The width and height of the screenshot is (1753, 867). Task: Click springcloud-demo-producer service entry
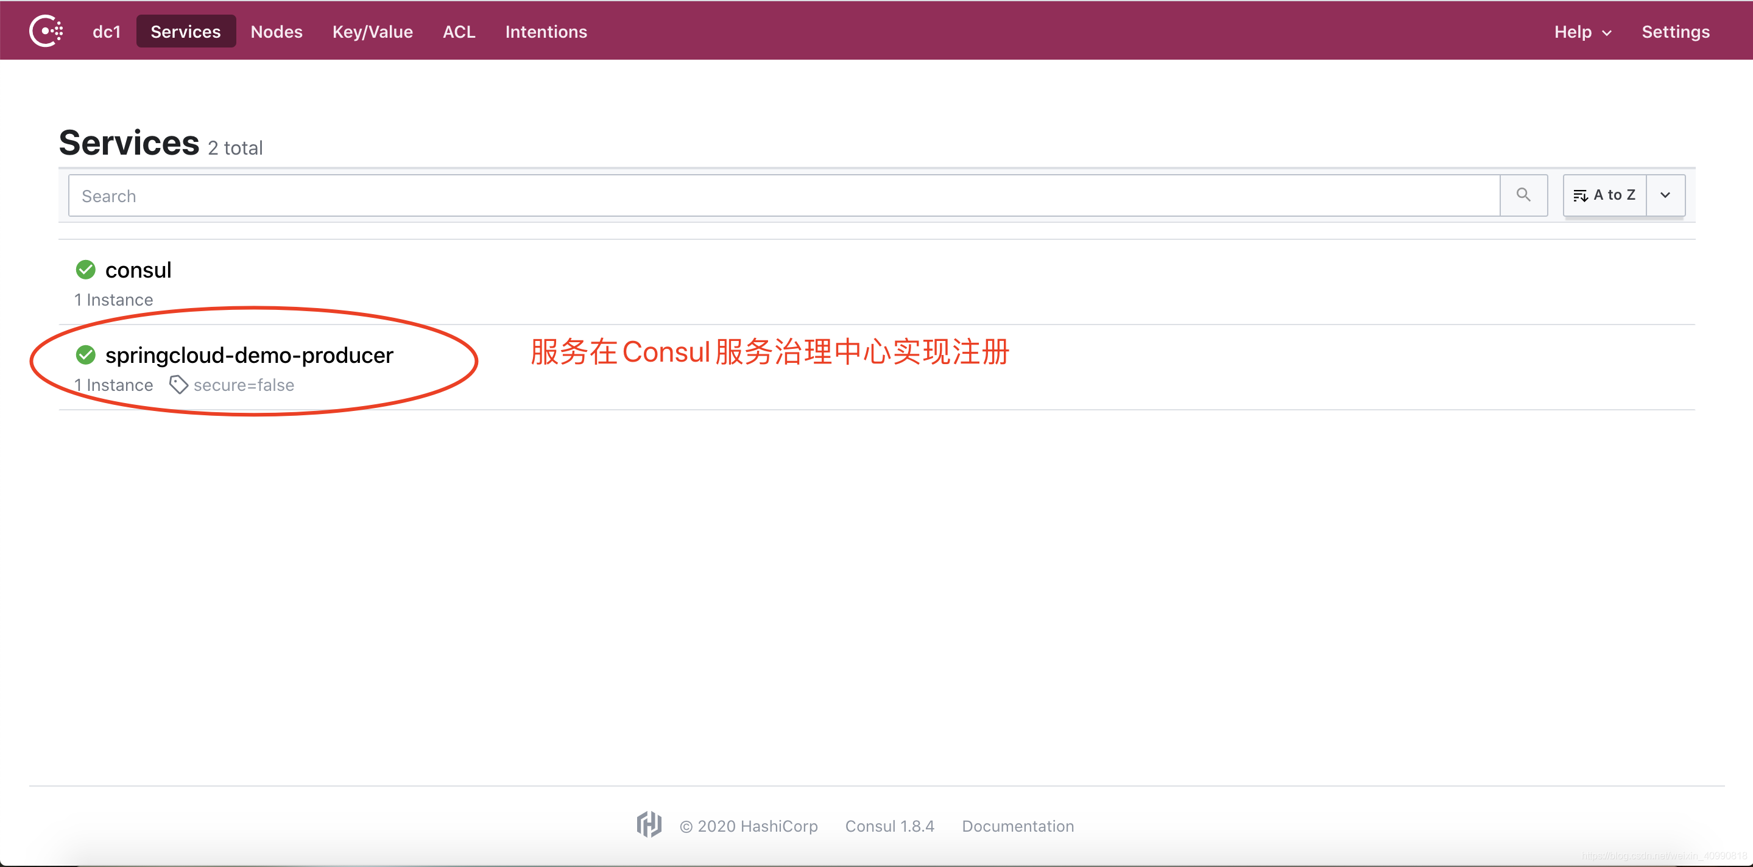[248, 354]
